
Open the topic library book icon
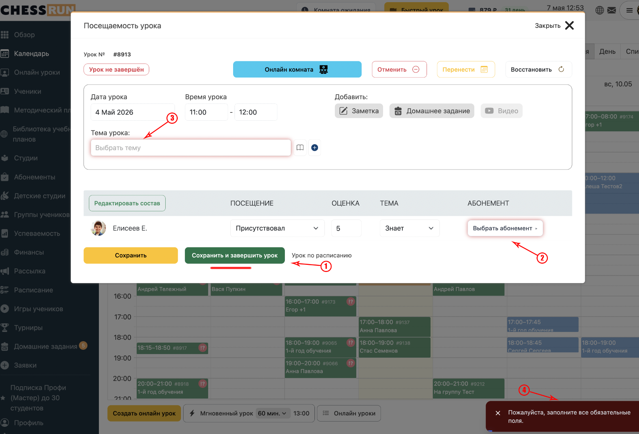[300, 148]
